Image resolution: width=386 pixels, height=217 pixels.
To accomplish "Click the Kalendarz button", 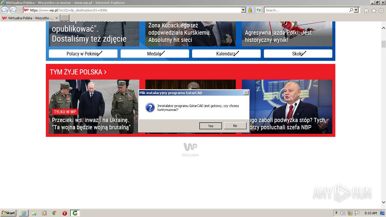I will coord(226,54).
